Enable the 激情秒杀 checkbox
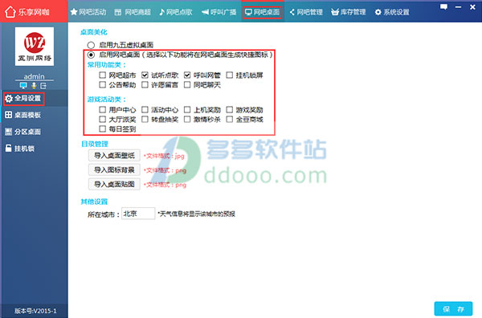Viewport: 482px width, 318px height. [x=187, y=119]
